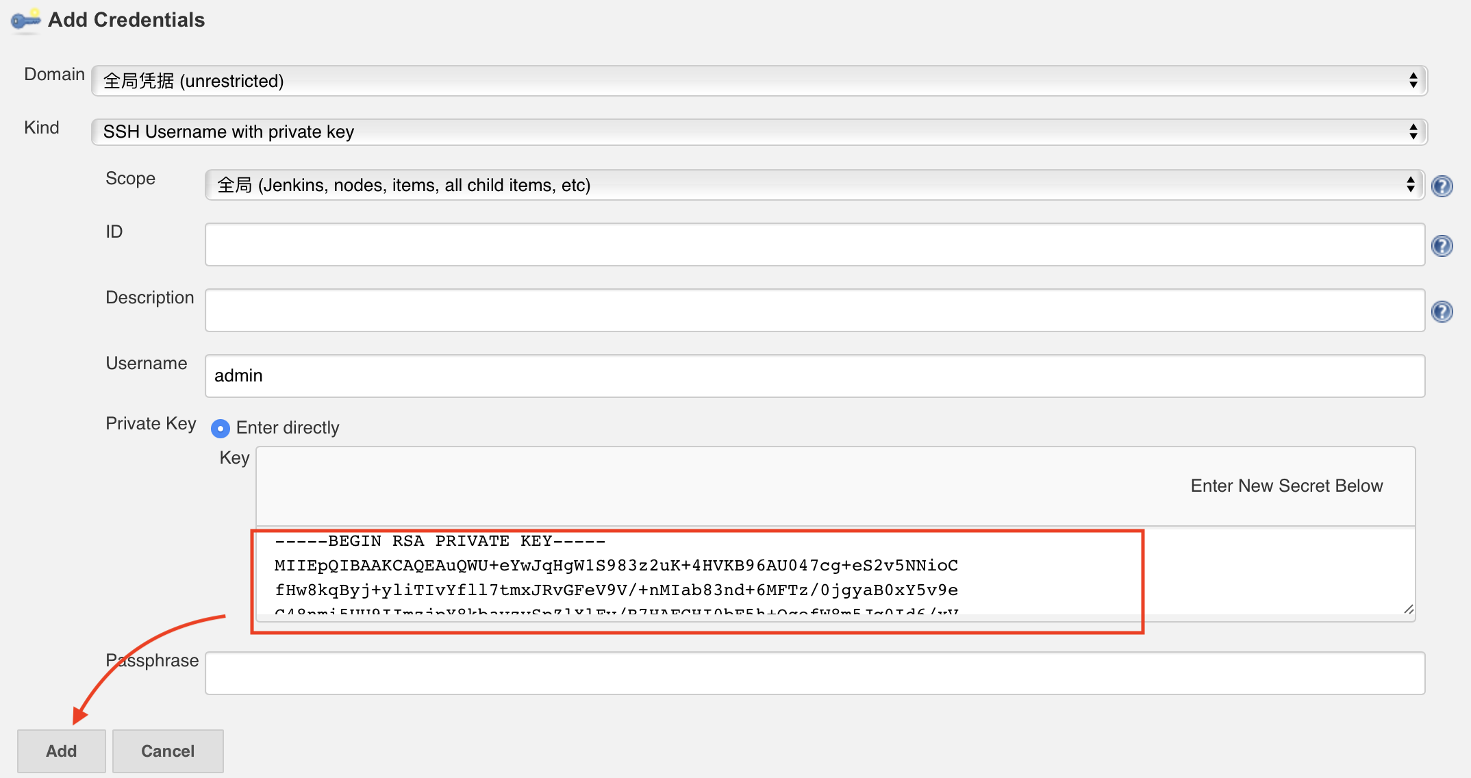
Task: Click the ID input field
Action: click(814, 244)
